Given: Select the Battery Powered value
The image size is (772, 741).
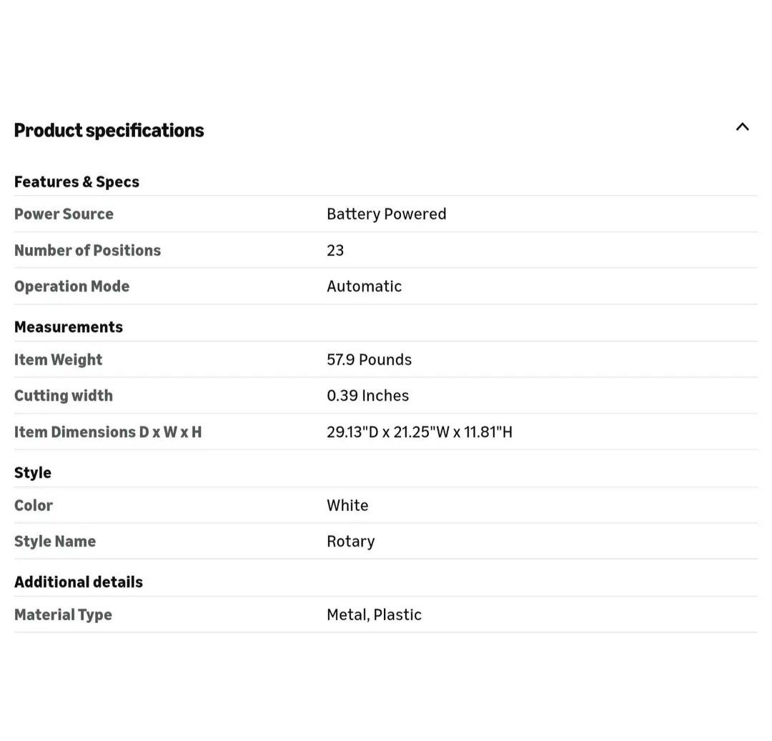Looking at the screenshot, I should coord(386,214).
